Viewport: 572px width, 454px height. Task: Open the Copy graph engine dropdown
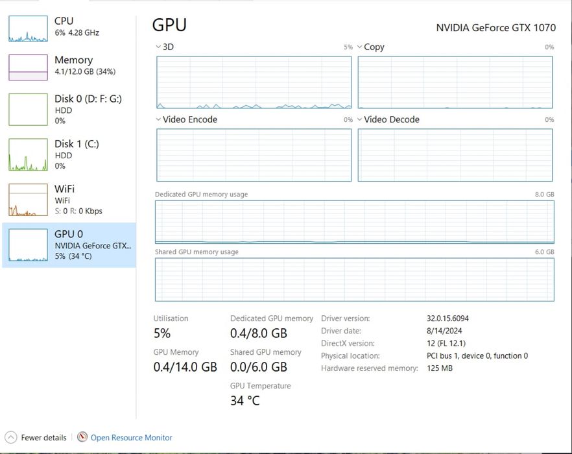coord(360,47)
